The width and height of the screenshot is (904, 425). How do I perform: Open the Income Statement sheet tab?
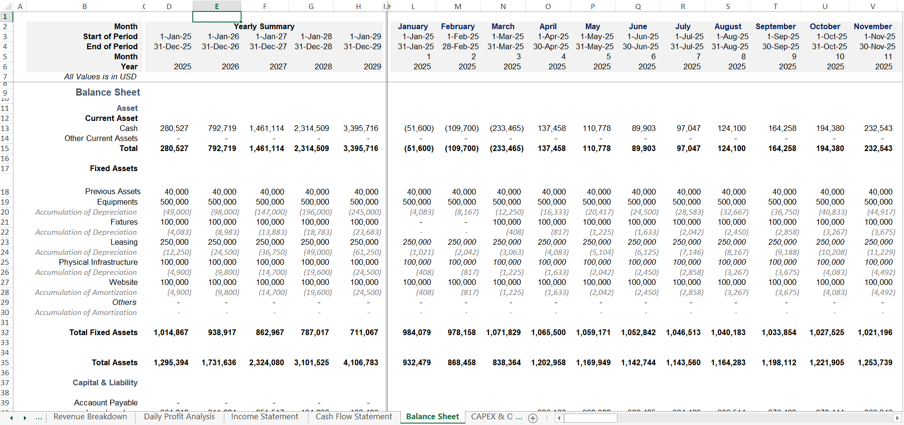point(265,417)
